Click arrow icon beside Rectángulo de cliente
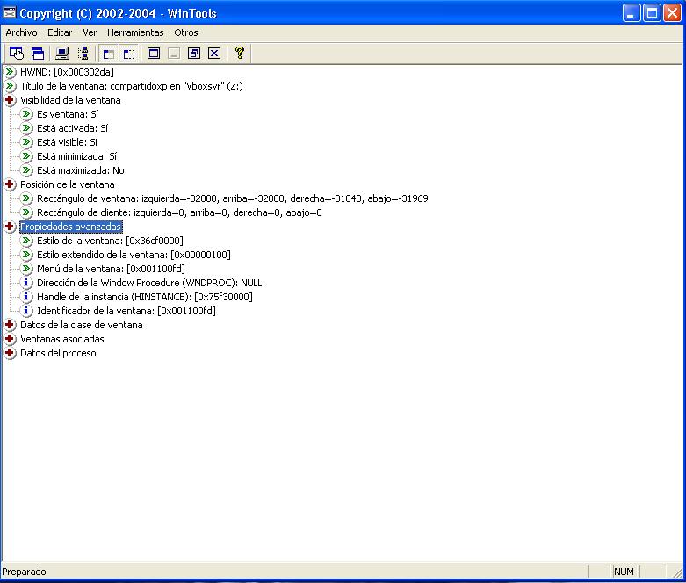This screenshot has height=583, width=686. (x=26, y=212)
